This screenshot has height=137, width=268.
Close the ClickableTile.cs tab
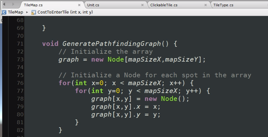click(x=205, y=5)
